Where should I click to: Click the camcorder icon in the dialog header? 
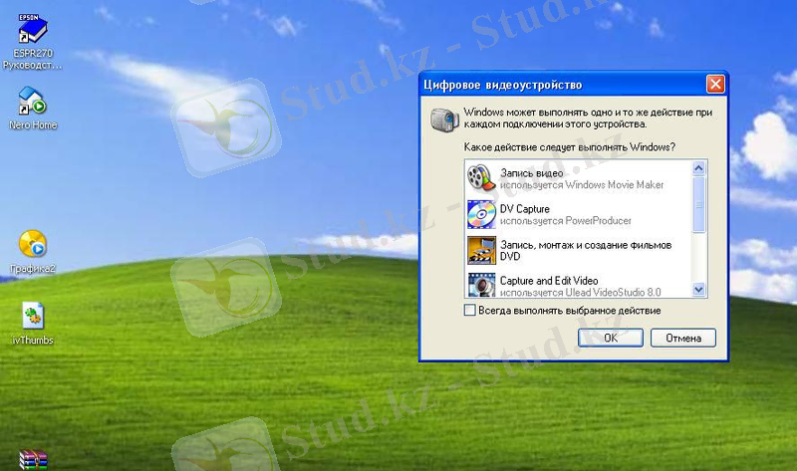[444, 119]
